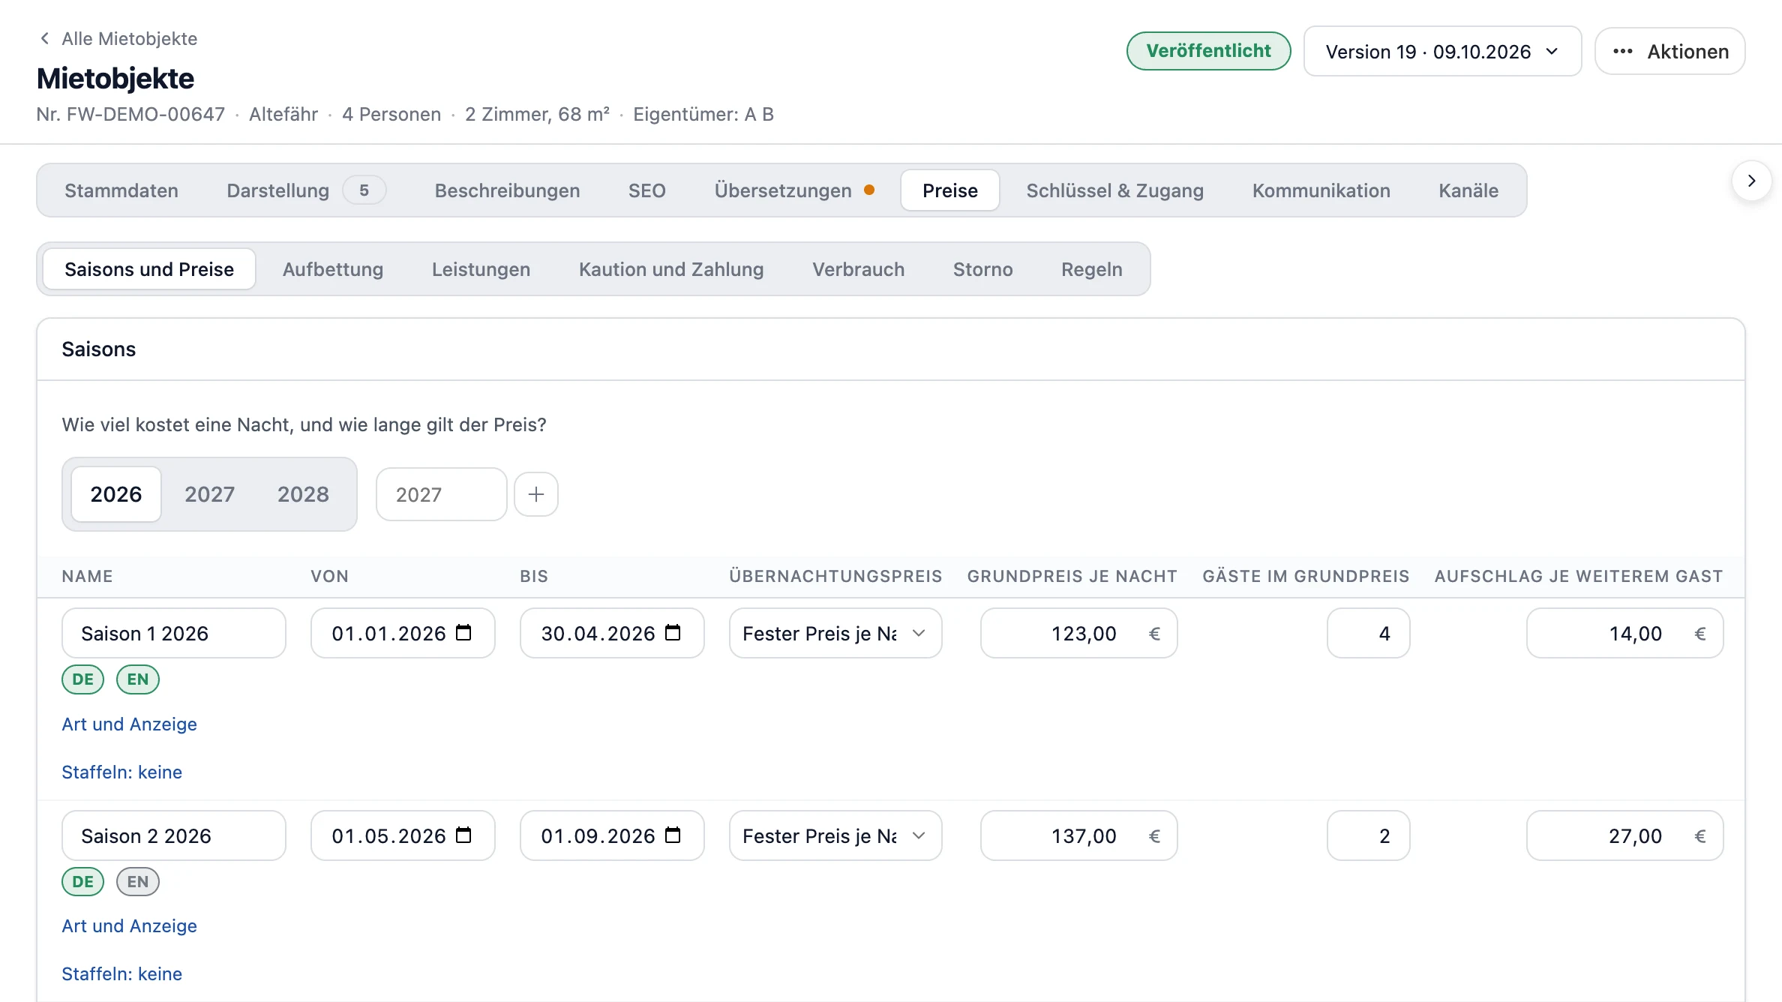Open the Kaution und Zahlung subtab

pyautogui.click(x=671, y=269)
